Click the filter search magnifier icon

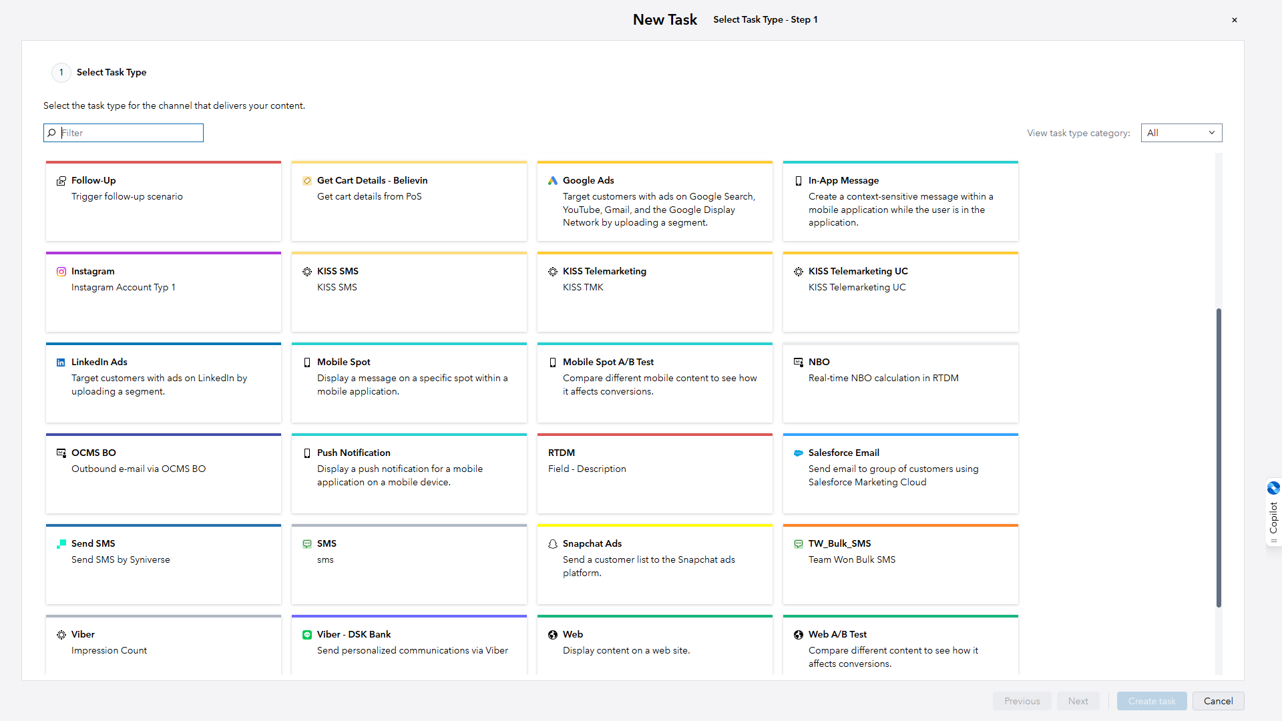tap(51, 133)
